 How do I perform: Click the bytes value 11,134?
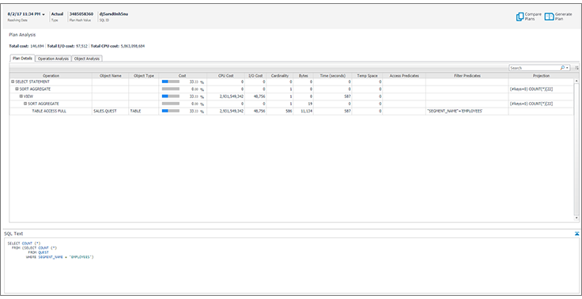(306, 111)
